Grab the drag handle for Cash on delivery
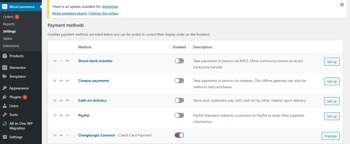The image size is (350, 144). 55,100
